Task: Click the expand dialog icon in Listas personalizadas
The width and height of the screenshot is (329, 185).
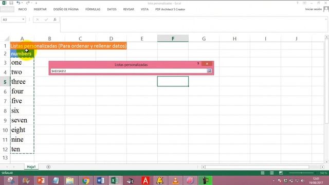Action: [209, 71]
